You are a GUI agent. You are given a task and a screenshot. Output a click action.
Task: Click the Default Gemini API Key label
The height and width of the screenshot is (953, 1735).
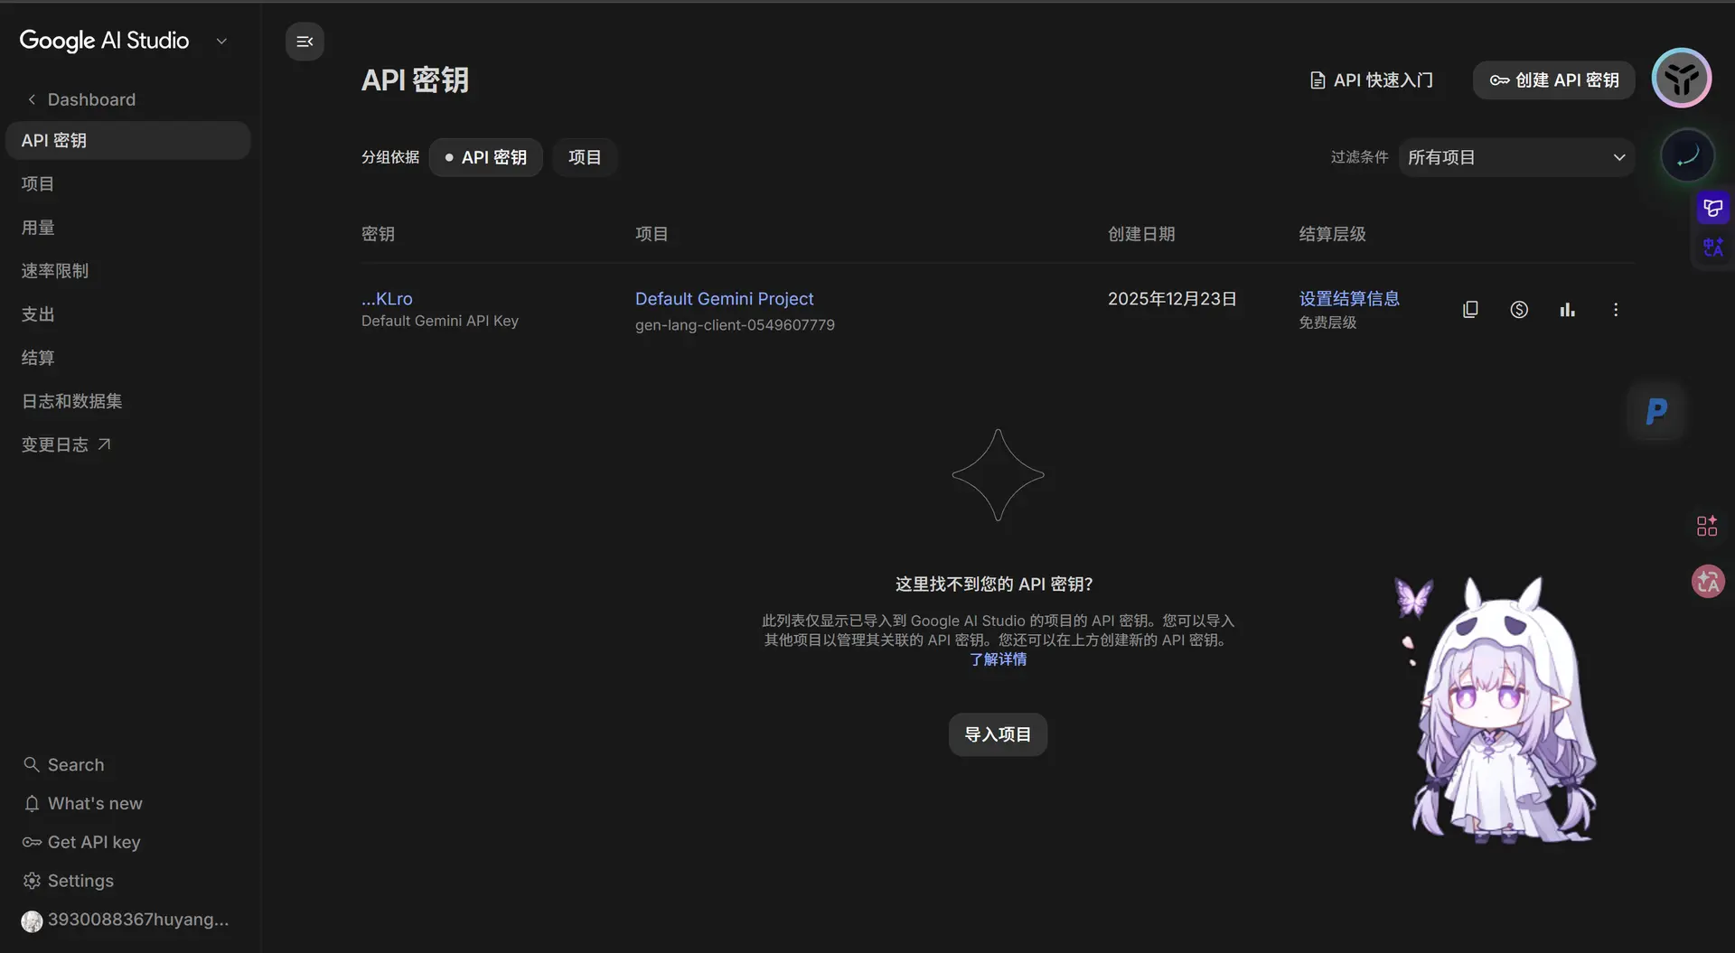point(440,321)
